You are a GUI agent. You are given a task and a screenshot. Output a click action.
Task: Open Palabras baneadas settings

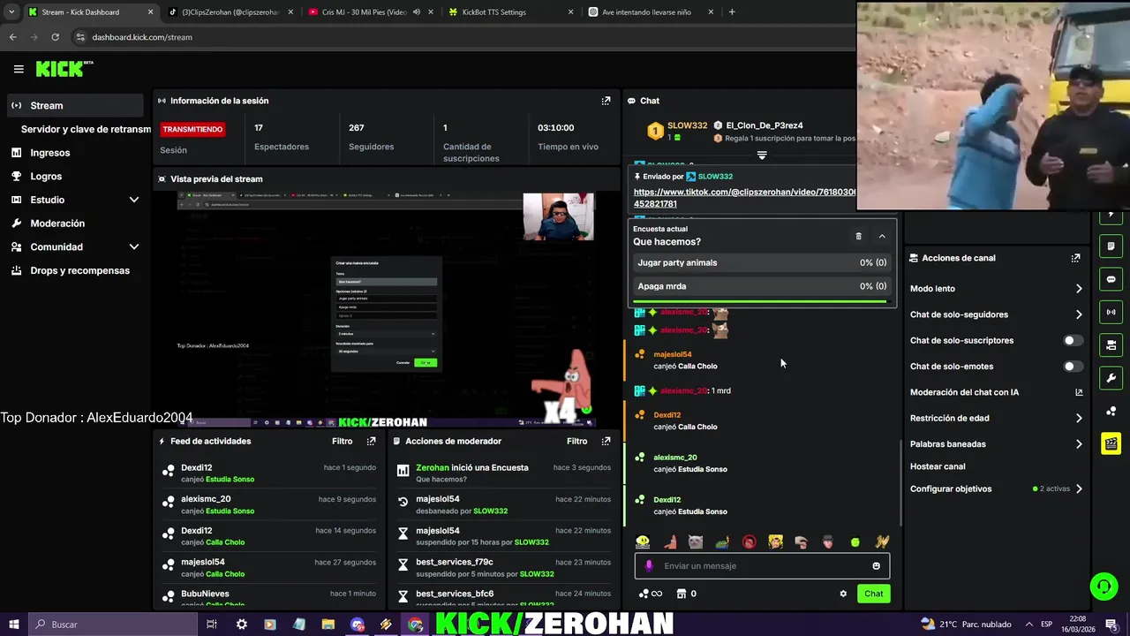click(x=996, y=443)
